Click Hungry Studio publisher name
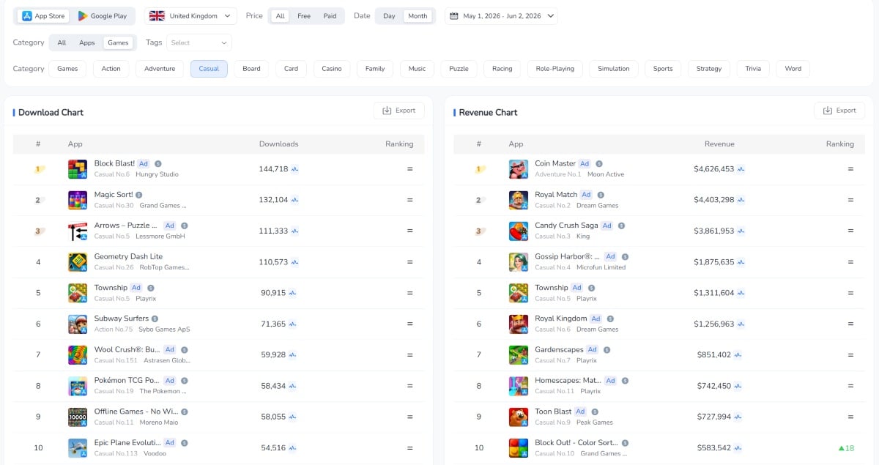The height and width of the screenshot is (465, 879). coord(157,174)
